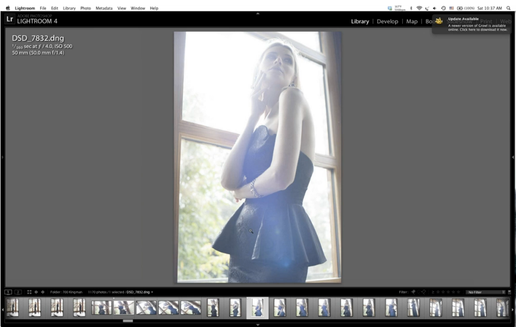Collapse the filmstrip via bottom edge arrow
The height and width of the screenshot is (327, 516).
pos(258,325)
